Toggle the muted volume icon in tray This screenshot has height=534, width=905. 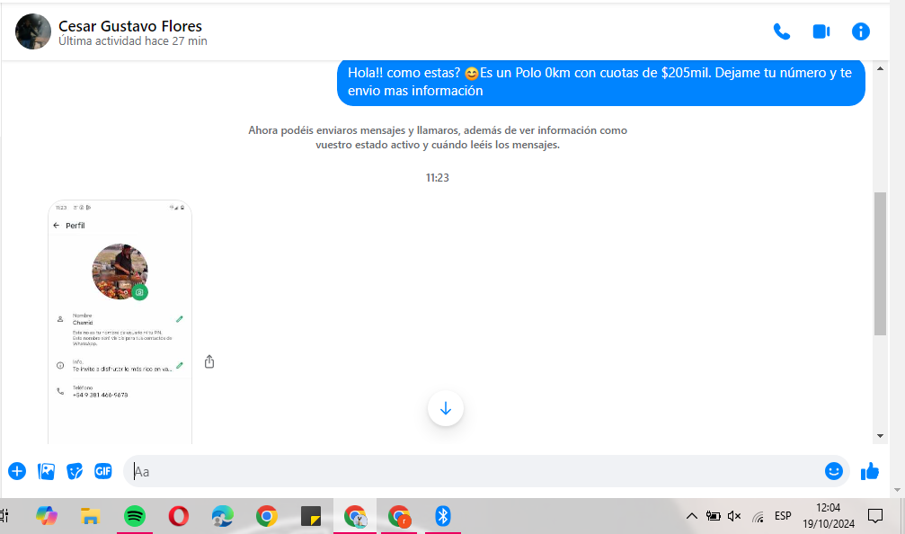click(734, 516)
